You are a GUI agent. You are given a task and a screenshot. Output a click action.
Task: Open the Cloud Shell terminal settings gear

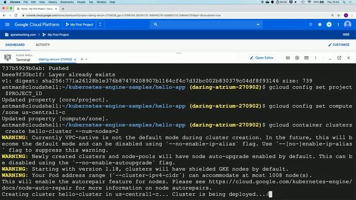point(297,58)
